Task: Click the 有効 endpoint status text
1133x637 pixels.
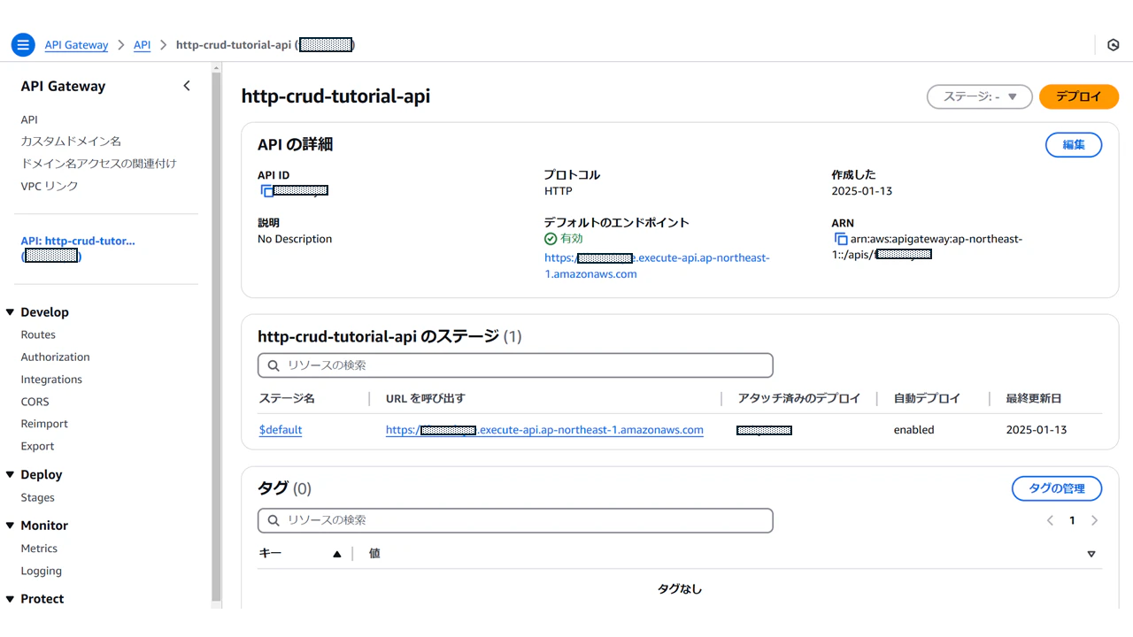Action: pyautogui.click(x=572, y=239)
